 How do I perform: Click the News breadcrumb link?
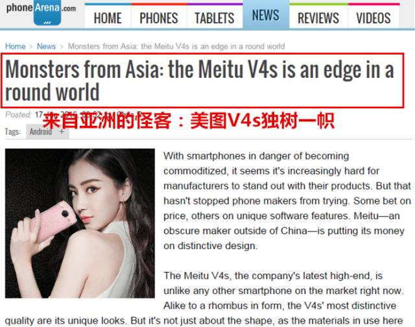pyautogui.click(x=46, y=46)
